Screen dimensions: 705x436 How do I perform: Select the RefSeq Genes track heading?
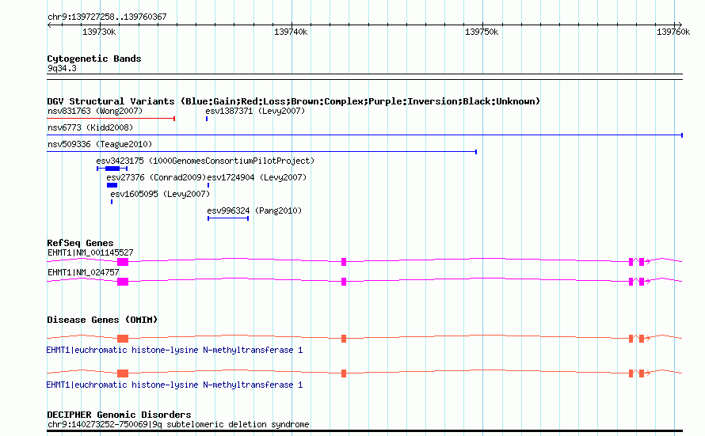pyautogui.click(x=80, y=243)
